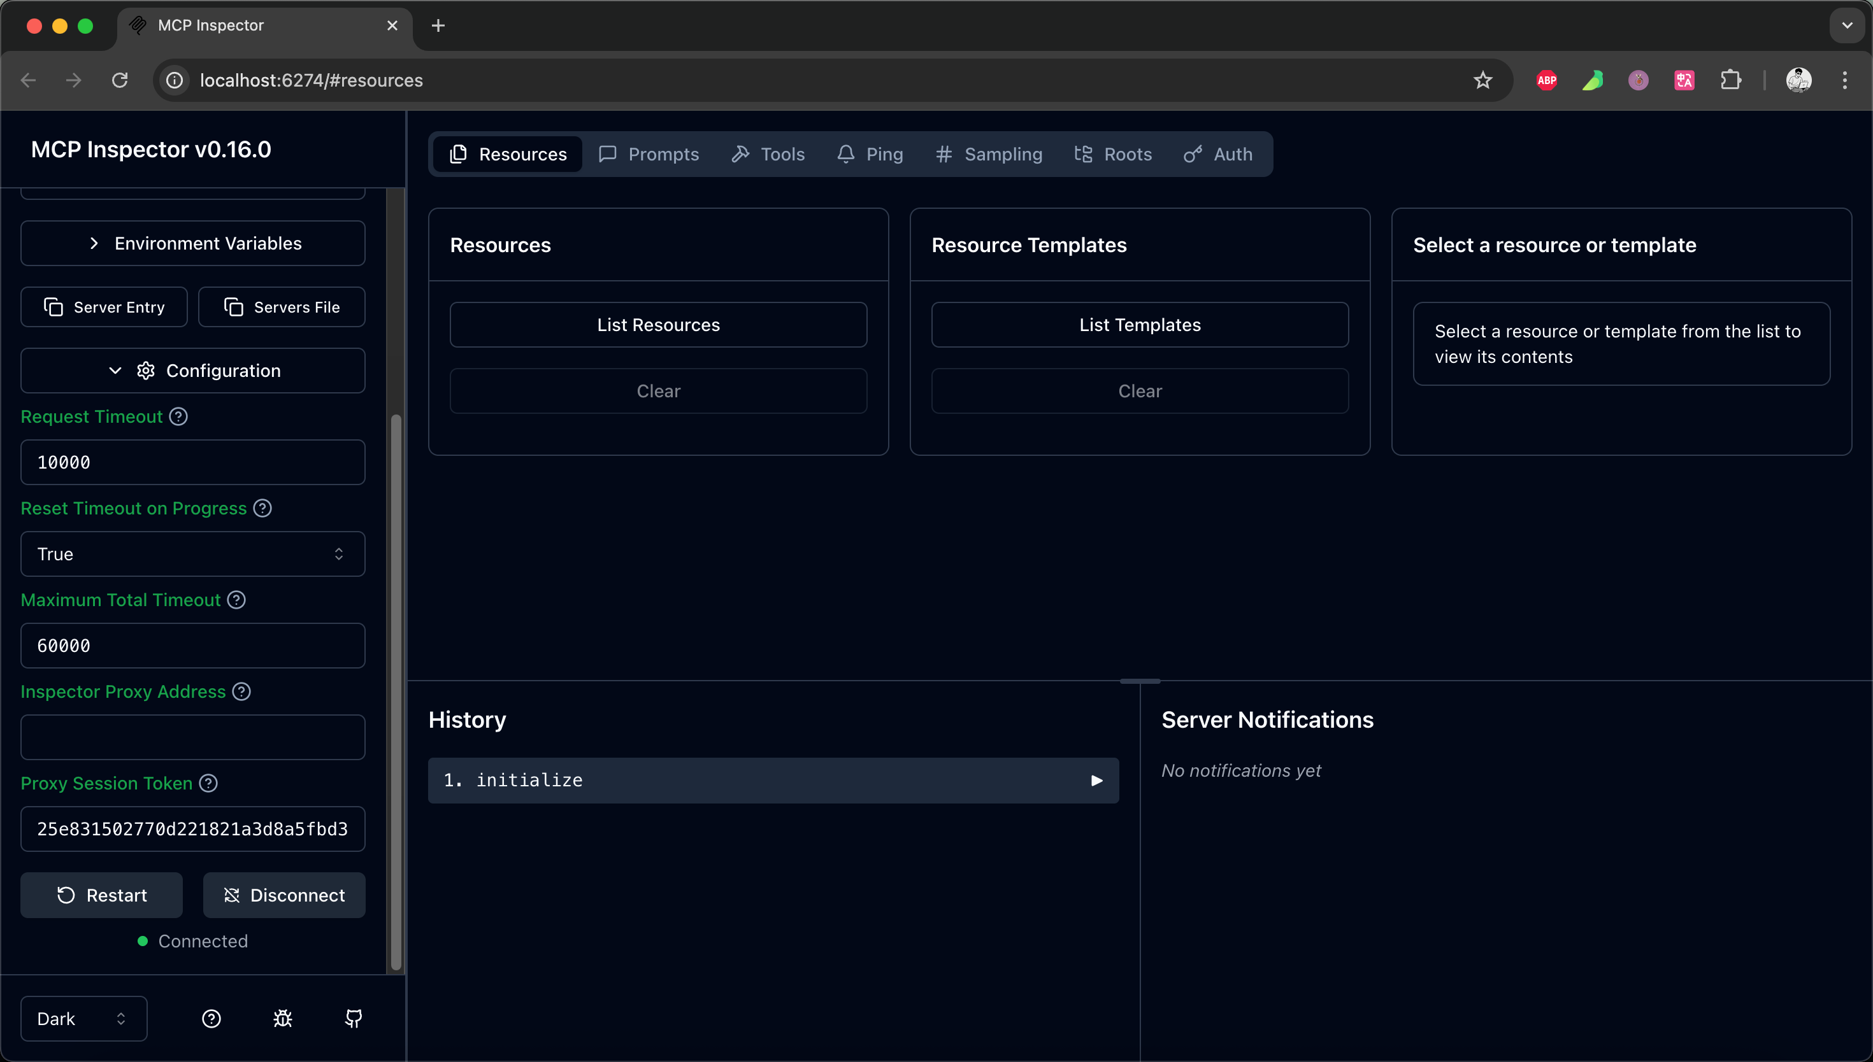Click help icon beside Inspector Proxy Address
The width and height of the screenshot is (1873, 1062).
(x=241, y=691)
